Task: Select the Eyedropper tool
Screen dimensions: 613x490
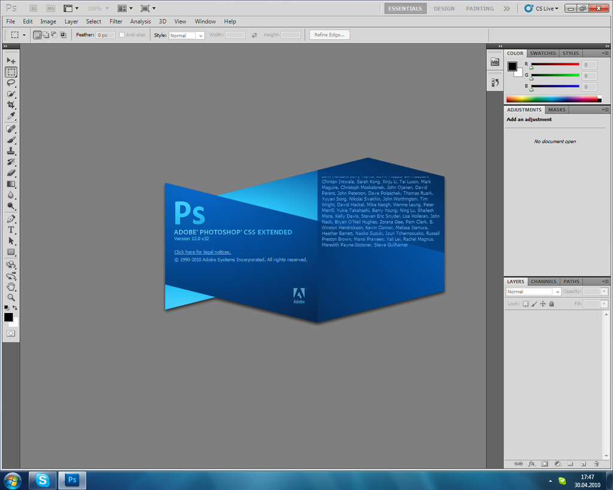Action: click(x=11, y=115)
